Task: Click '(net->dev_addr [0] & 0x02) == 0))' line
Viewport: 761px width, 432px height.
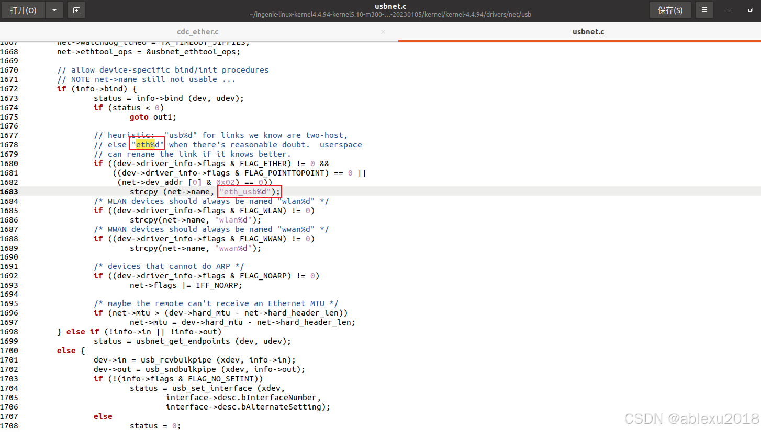Action: (x=195, y=182)
